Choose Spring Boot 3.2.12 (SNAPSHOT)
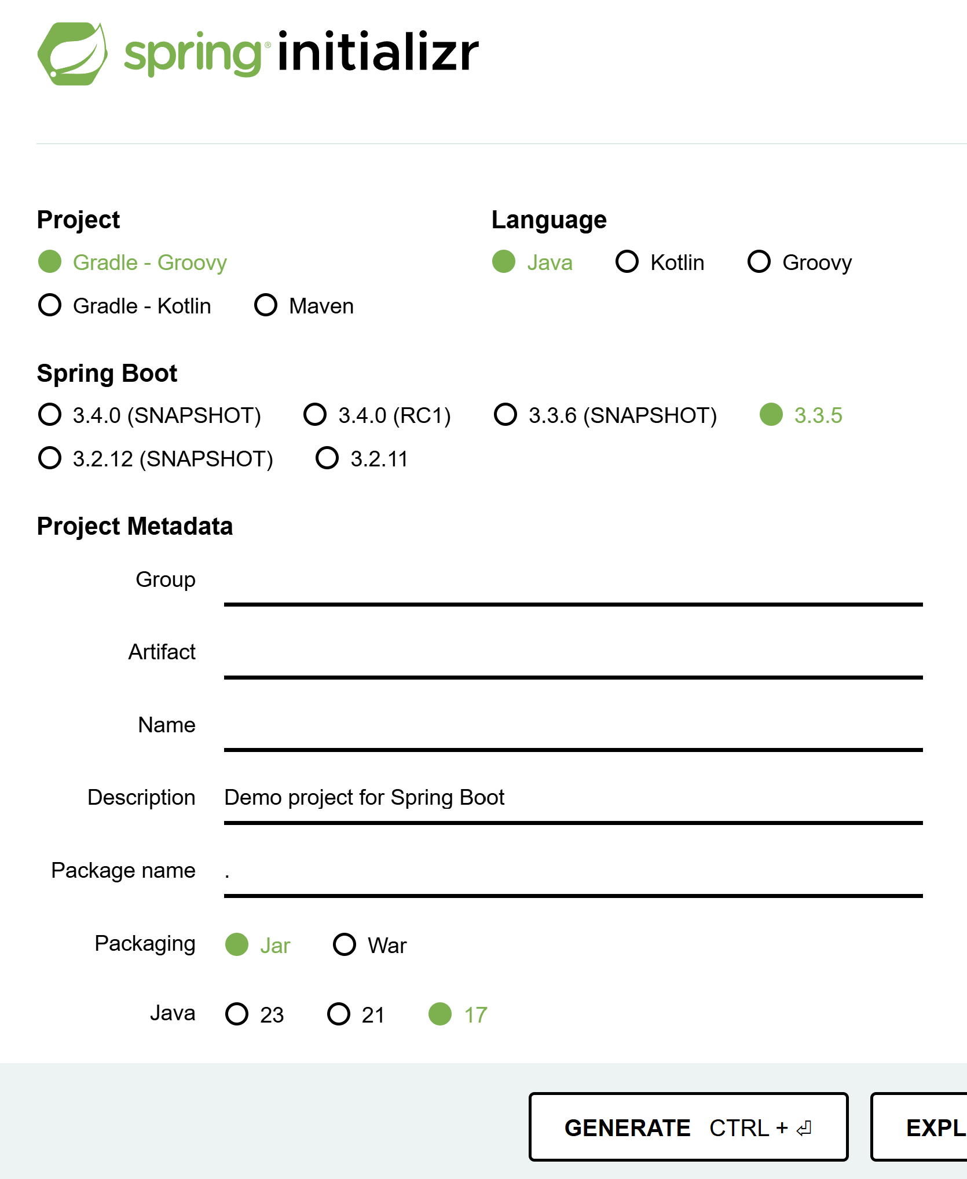967x1179 pixels. coord(50,458)
